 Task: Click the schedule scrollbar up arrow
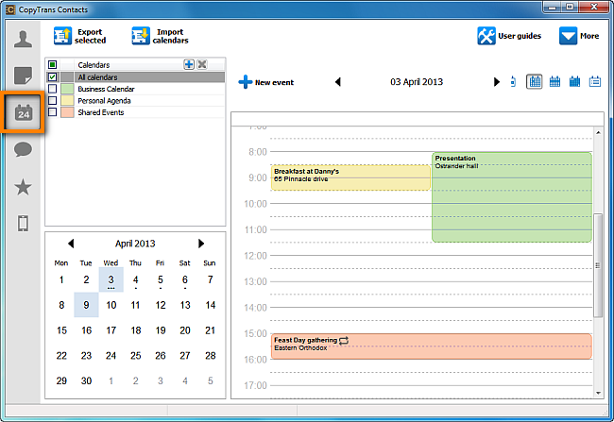click(598, 133)
